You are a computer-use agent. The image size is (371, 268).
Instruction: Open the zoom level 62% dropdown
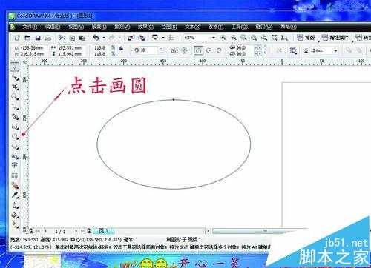tap(214, 38)
